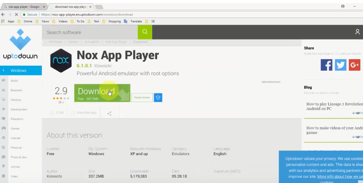This screenshot has height=183, width=363.
Task: Click Rate this App
Action: [x=84, y=113]
